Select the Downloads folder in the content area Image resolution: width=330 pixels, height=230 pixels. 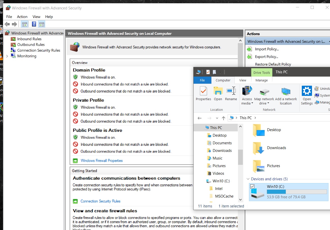coord(270,148)
